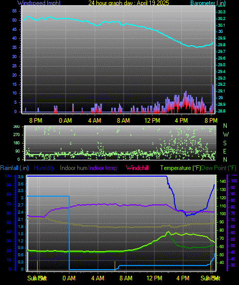
Task: Click the E compass letter beside direction plot
Action: [225, 151]
